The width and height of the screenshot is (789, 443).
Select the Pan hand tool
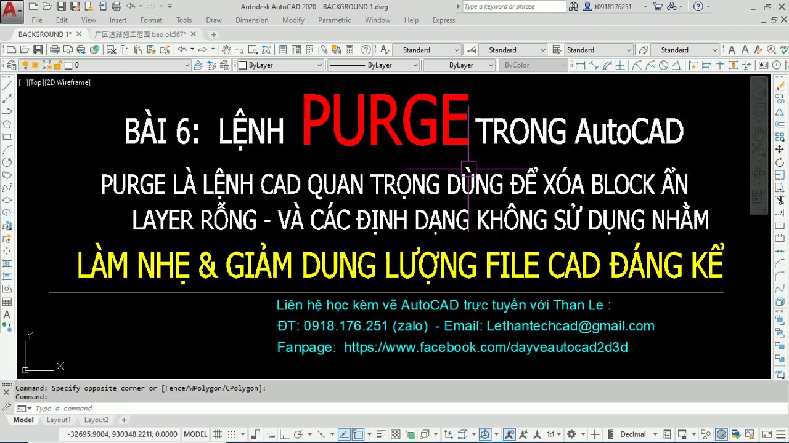[x=226, y=50]
